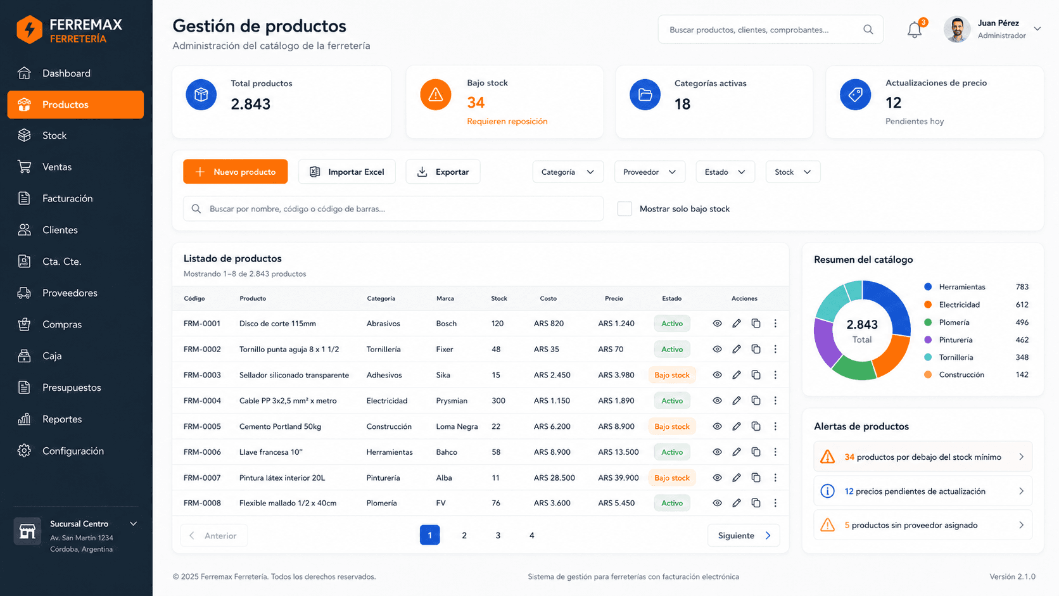Image resolution: width=1059 pixels, height=596 pixels.
Task: Duplicate Flexible mallado FRM-0008 row
Action: tap(756, 503)
